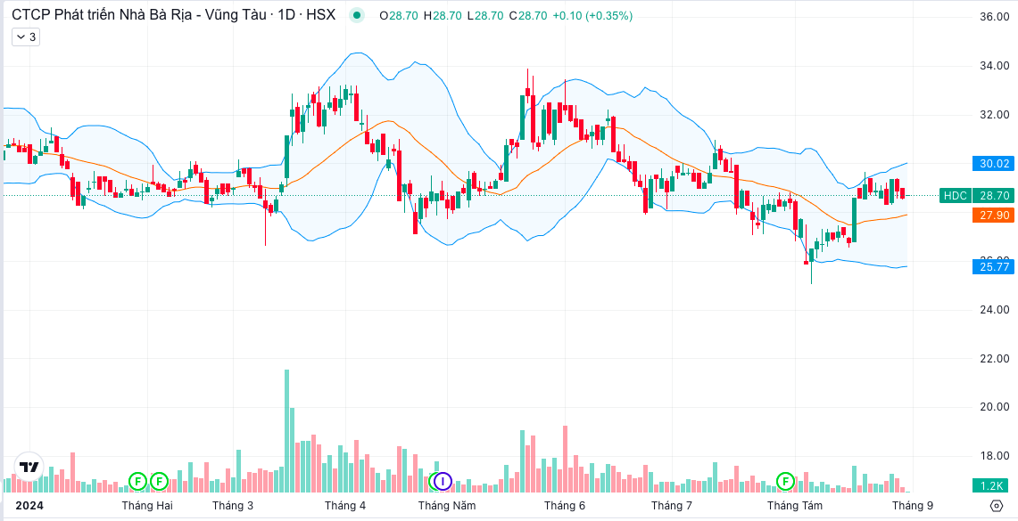Viewport: 1018px width, 521px height.
Task: Click the green market status dot
Action: tap(356, 15)
